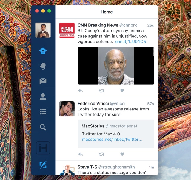Reply to Federico Viticci's tweet
191x180 pixels.
[80, 154]
